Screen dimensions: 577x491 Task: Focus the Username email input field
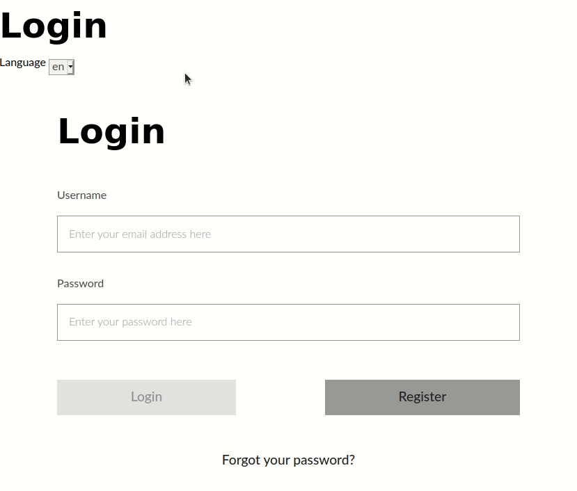288,234
